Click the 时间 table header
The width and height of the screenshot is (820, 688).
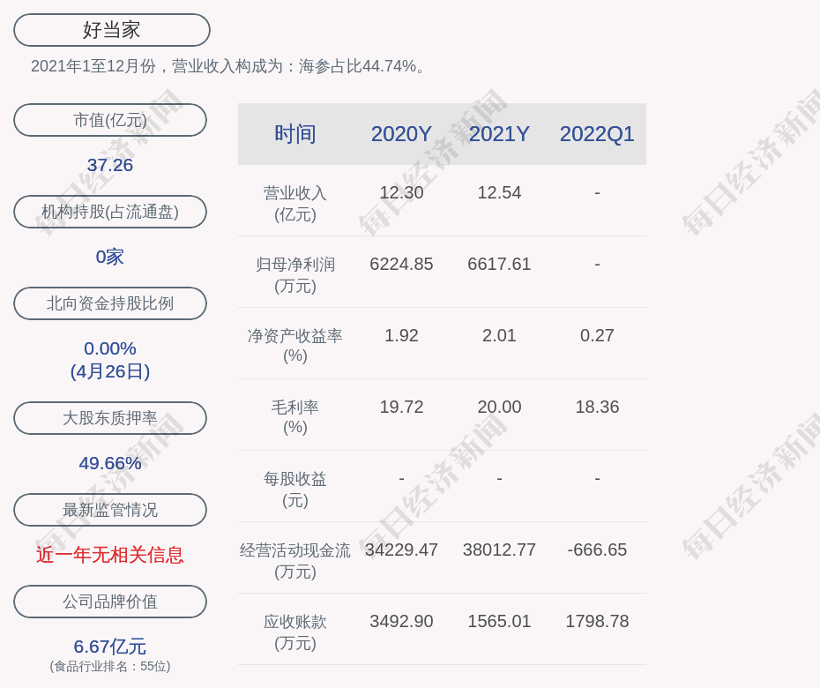point(295,134)
